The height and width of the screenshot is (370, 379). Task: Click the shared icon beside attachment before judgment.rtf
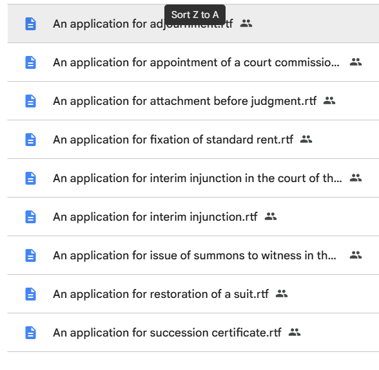pos(329,100)
